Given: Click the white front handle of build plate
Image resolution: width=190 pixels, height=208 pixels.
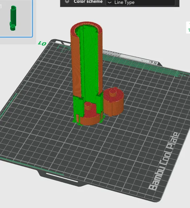Looking at the screenshot, I should point(62,177).
